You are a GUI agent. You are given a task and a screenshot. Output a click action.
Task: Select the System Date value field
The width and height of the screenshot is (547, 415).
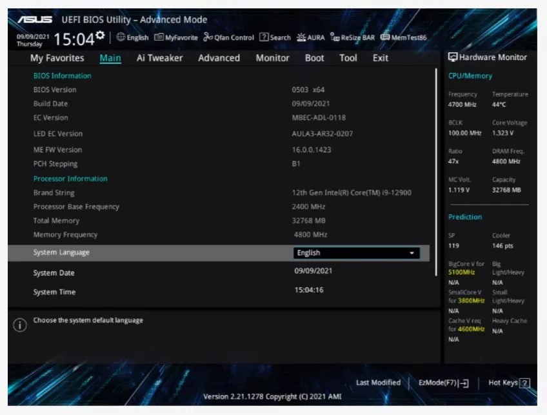[x=313, y=271]
